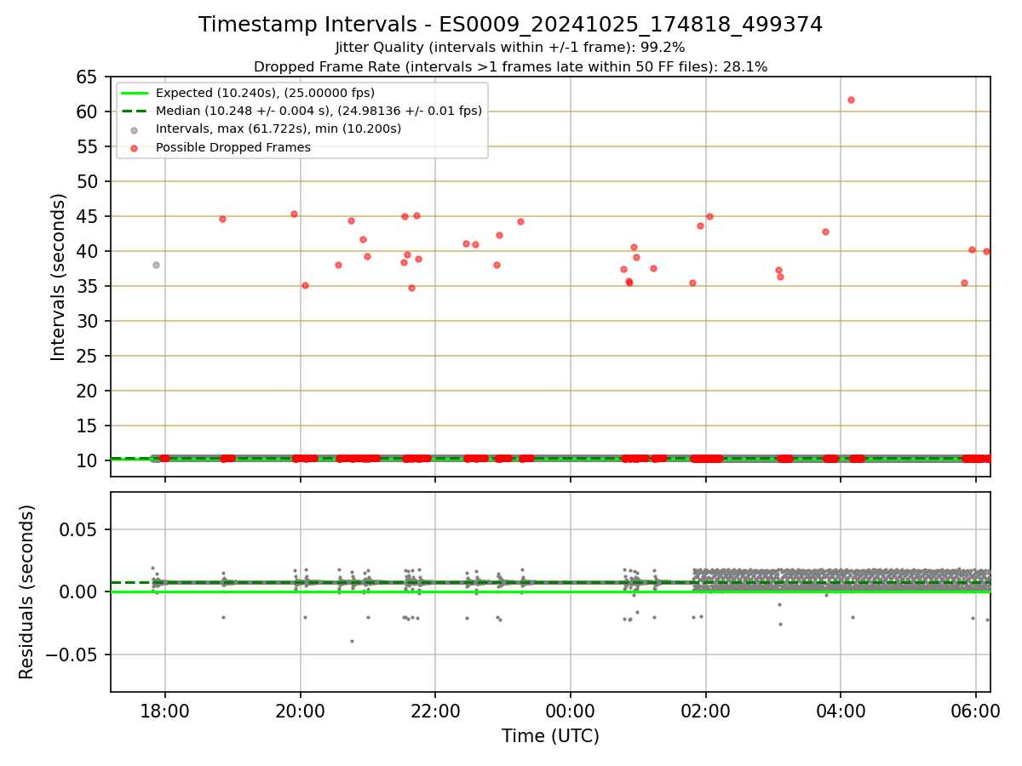Select legend entry 'Expected (10.240s), (25.00000 fps)'

(265, 93)
